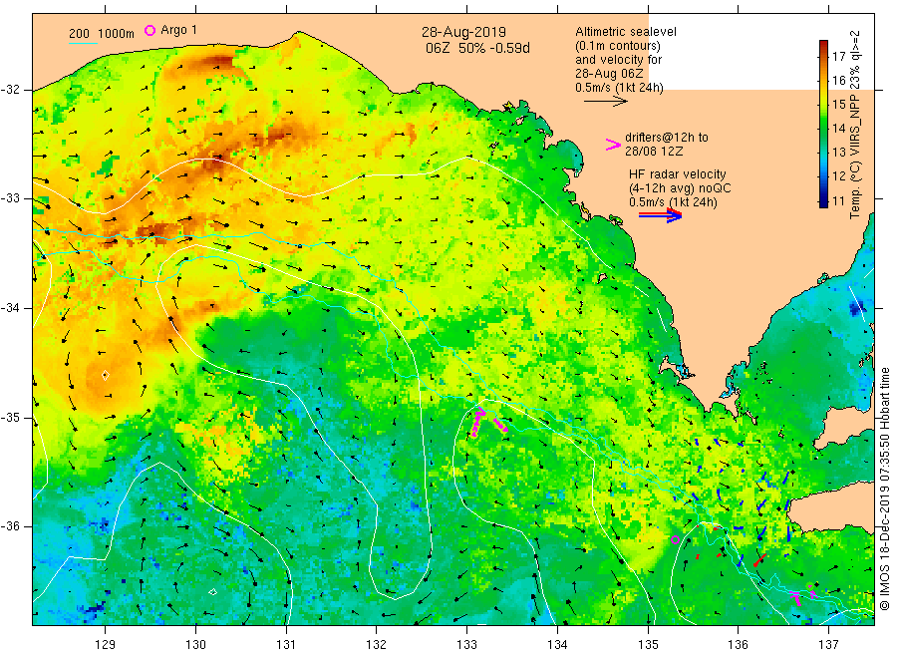Click the '28-Aug 06Z' legend line
This screenshot has width=897, height=658.
(x=609, y=74)
